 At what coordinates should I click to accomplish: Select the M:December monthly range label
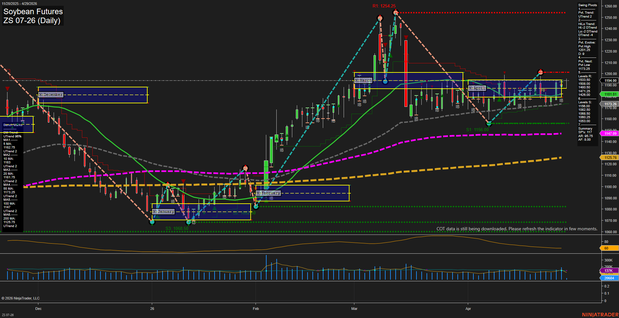coord(50,95)
